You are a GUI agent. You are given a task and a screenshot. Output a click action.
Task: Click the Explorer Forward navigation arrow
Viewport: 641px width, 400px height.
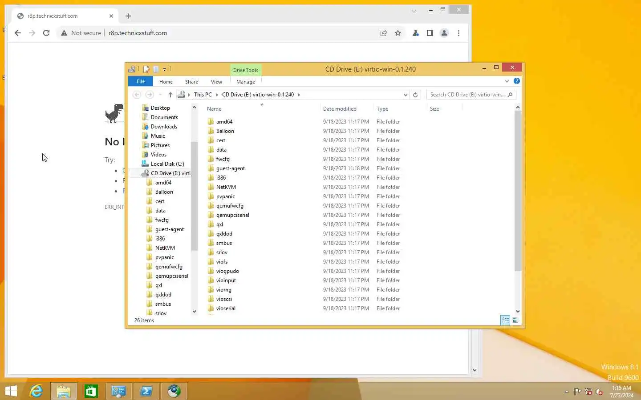click(x=150, y=95)
